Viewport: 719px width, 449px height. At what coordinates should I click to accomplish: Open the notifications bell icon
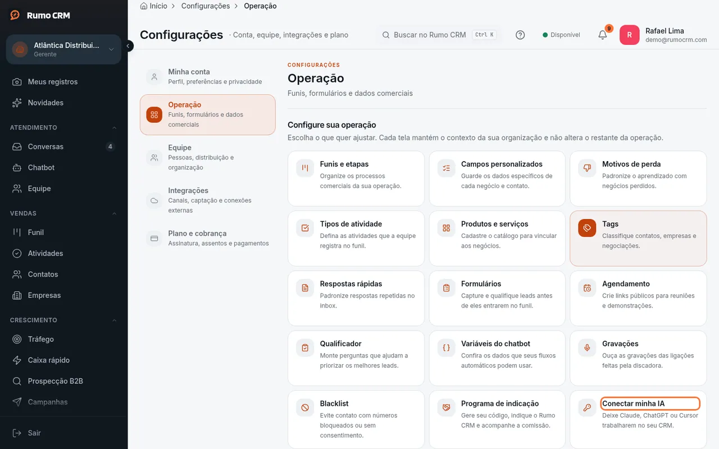602,35
